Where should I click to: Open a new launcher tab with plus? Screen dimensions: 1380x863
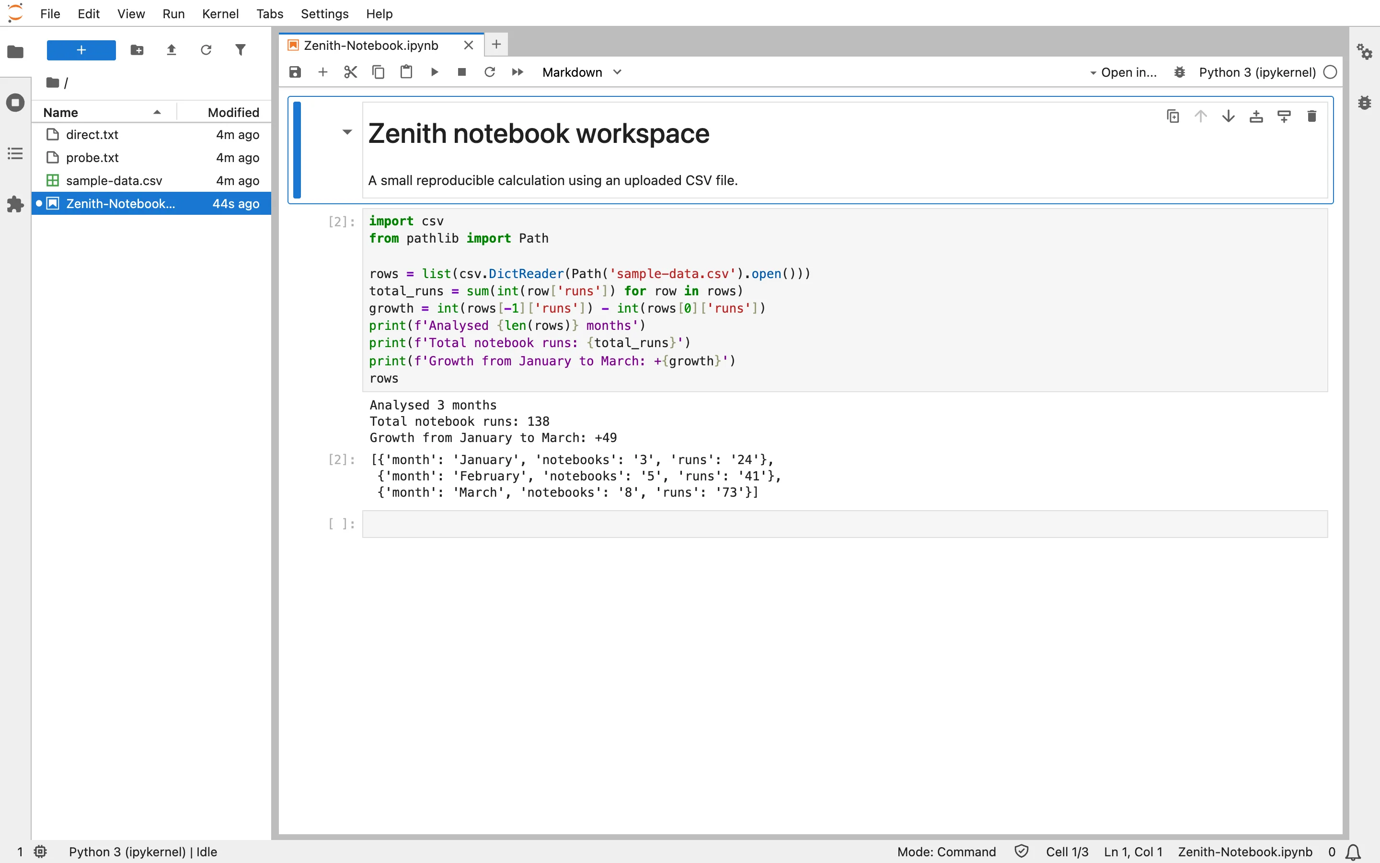[x=496, y=45]
